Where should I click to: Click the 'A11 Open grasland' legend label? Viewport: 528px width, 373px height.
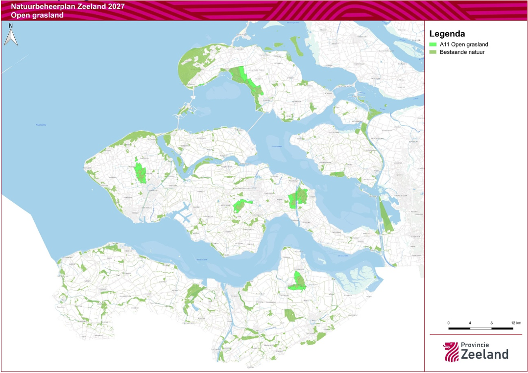(464, 45)
